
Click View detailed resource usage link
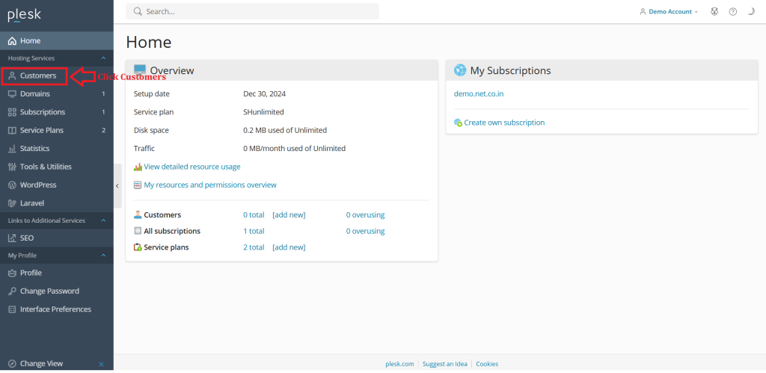click(x=192, y=167)
